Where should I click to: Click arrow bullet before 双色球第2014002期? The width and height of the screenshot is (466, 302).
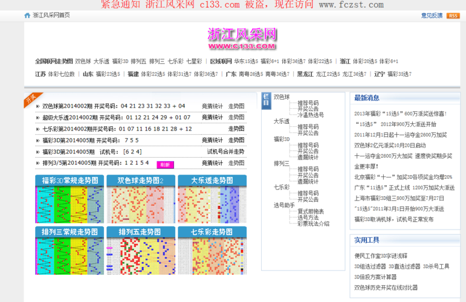(37, 106)
